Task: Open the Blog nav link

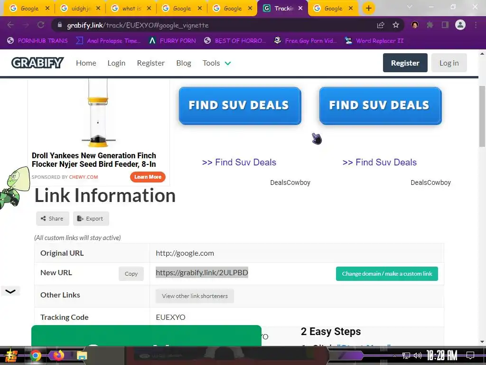Action: (x=184, y=63)
